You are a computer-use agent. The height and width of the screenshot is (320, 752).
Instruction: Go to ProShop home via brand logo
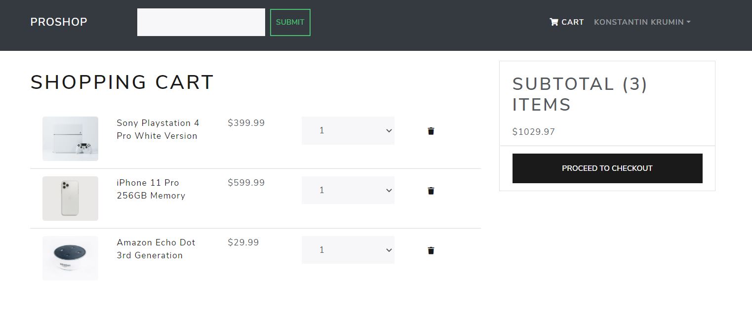tap(59, 22)
